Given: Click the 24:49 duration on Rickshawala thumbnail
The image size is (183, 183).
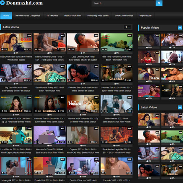Looking at the screenshot, I should point(128,111).
